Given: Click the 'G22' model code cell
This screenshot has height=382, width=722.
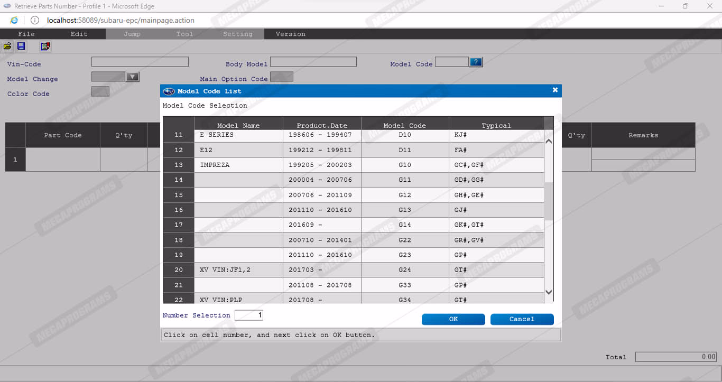Looking at the screenshot, I should pos(405,240).
